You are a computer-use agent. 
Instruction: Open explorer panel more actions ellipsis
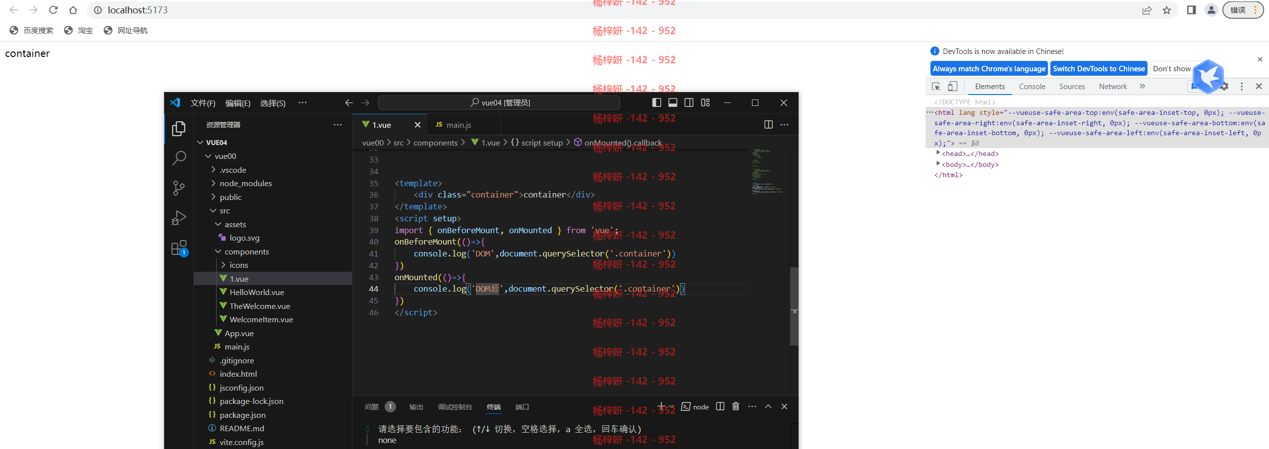tap(338, 125)
